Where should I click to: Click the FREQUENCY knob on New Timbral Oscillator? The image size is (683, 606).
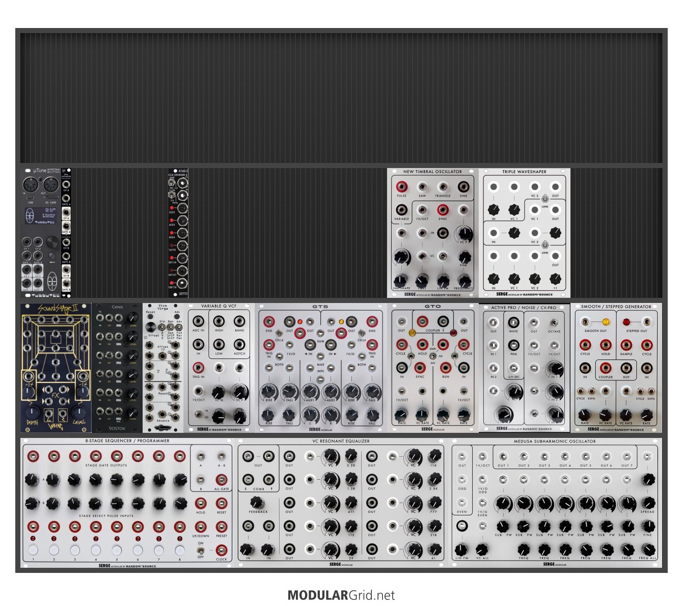coord(464,280)
